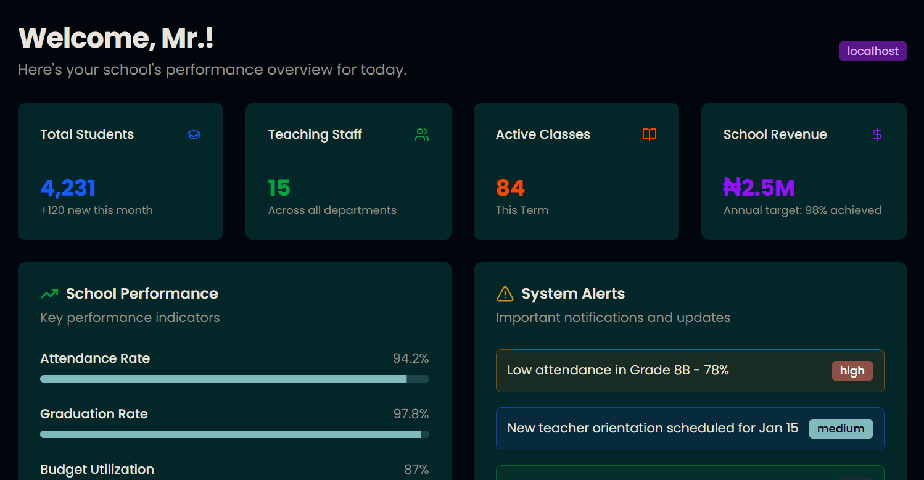924x480 pixels.
Task: Click the open book icon in Active Classes
Action: click(x=649, y=134)
